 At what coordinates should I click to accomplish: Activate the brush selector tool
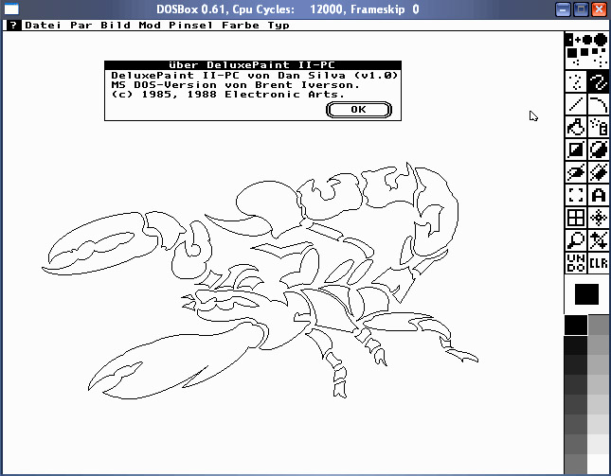click(x=576, y=195)
